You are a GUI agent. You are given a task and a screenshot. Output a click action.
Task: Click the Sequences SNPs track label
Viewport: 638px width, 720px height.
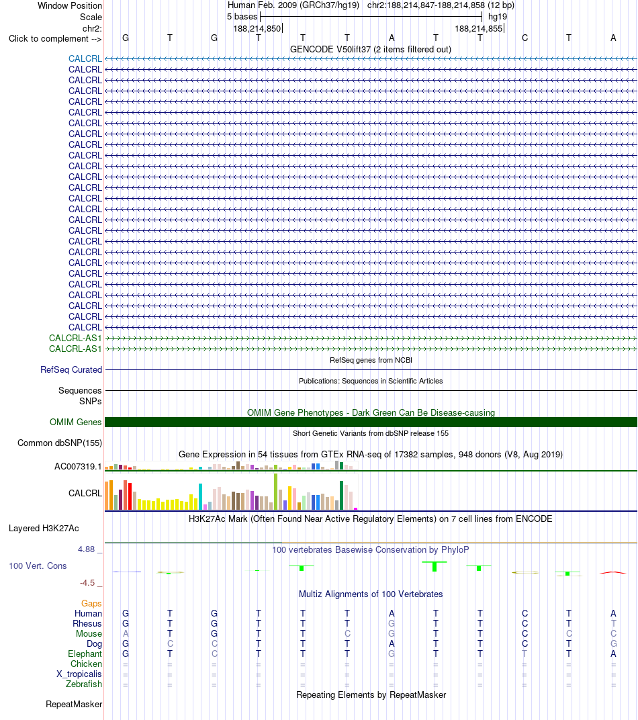coord(80,396)
